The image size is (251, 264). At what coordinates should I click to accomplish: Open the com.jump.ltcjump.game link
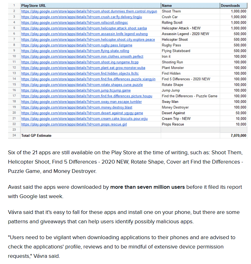click(76, 90)
